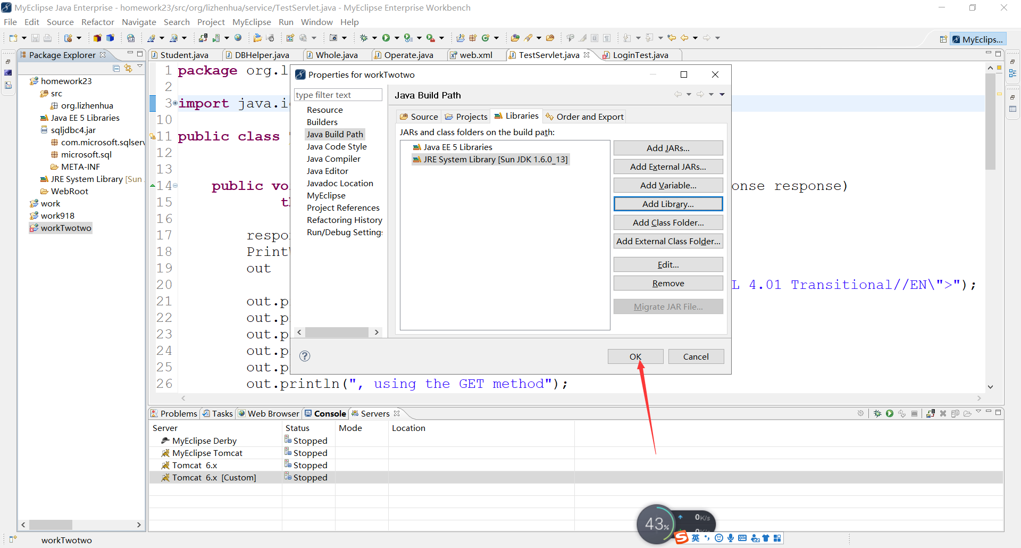Click the Print icon in toolbar
The height and width of the screenshot is (548, 1021).
click(x=47, y=38)
